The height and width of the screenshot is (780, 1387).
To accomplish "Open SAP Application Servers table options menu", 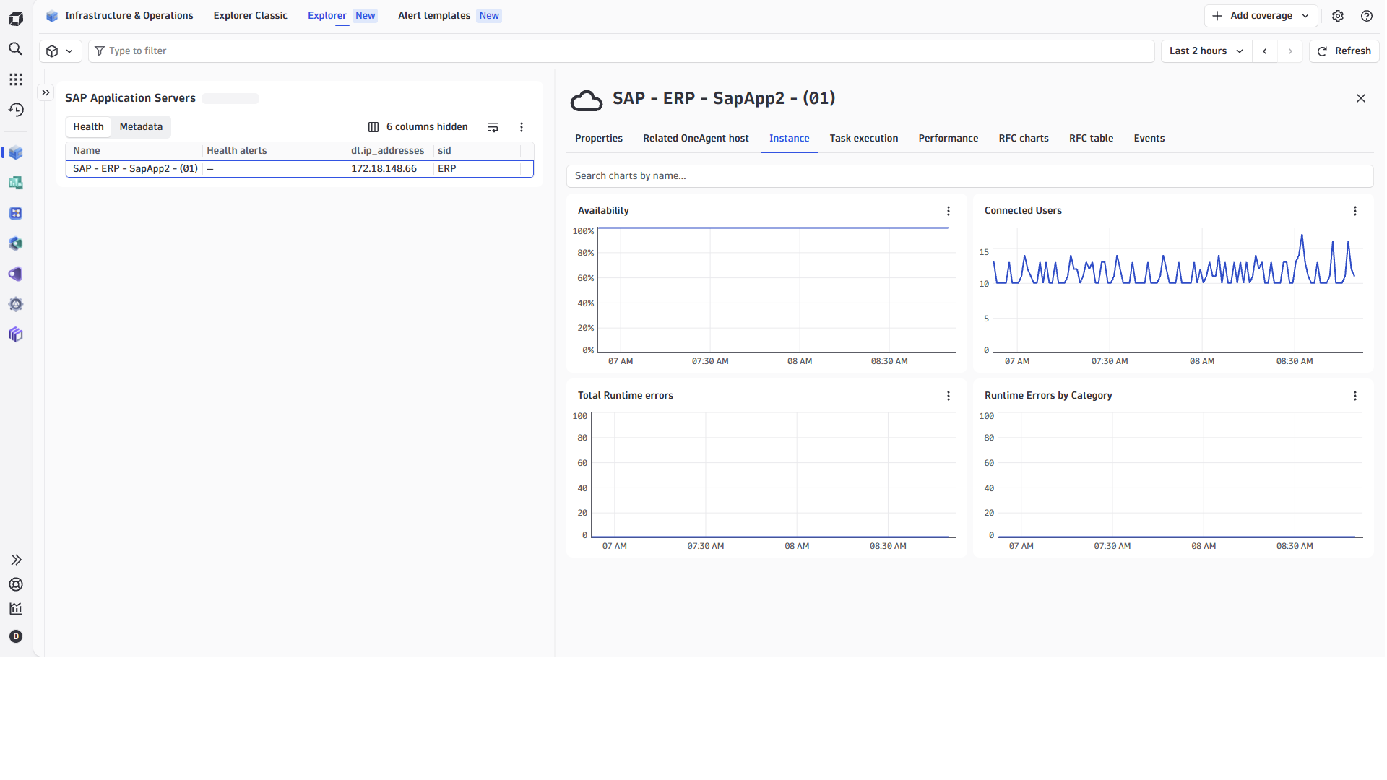I will 522,127.
